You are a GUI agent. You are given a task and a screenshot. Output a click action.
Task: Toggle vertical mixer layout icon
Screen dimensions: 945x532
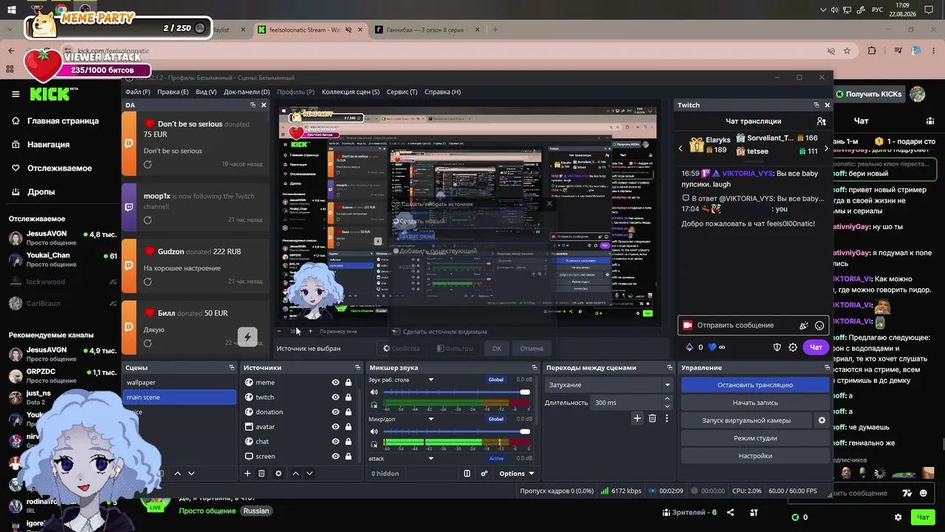click(467, 474)
